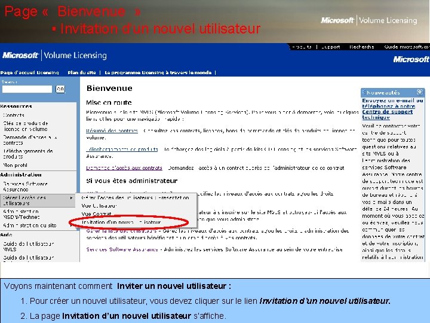Screen dimensions: 430x323
Task: Choose Vue Utilisateur in the flyout menu
Action: point(99,205)
